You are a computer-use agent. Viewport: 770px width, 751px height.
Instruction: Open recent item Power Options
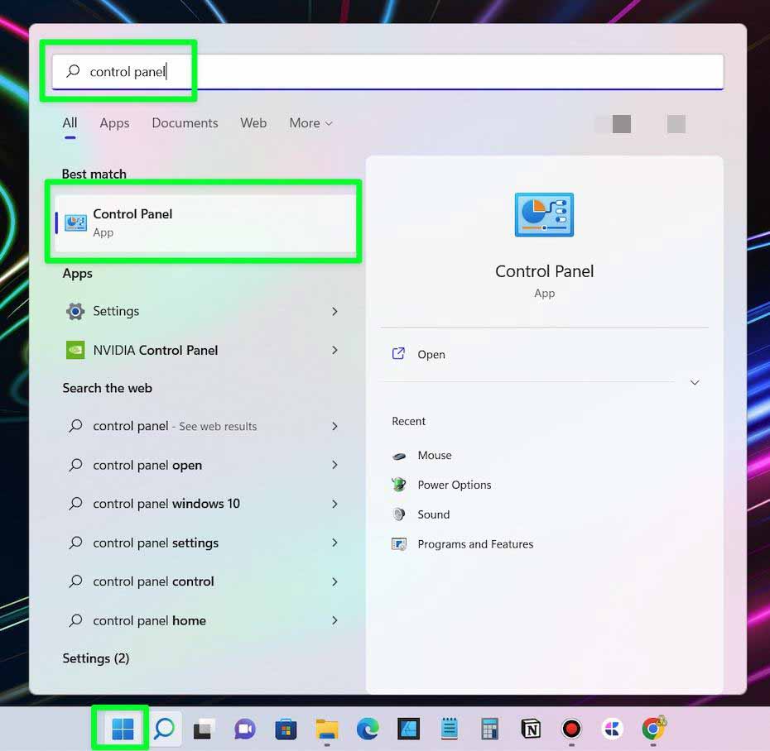pos(455,485)
